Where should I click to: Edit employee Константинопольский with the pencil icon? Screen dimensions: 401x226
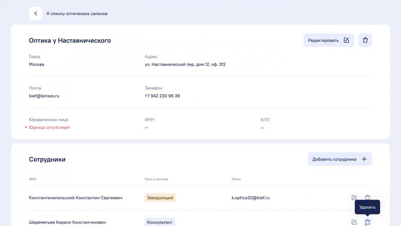(x=354, y=198)
